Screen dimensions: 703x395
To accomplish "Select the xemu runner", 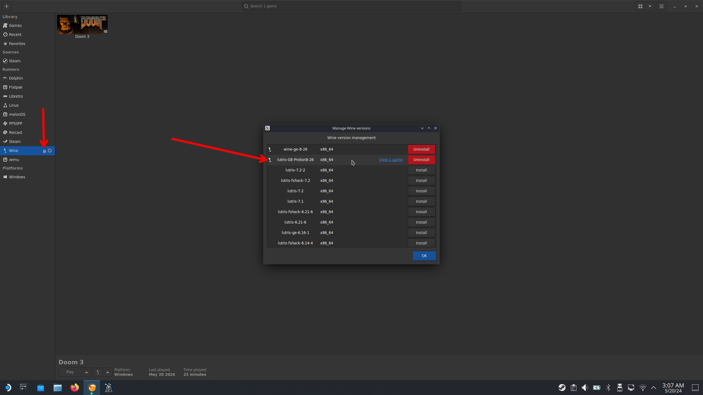I will click(x=27, y=160).
